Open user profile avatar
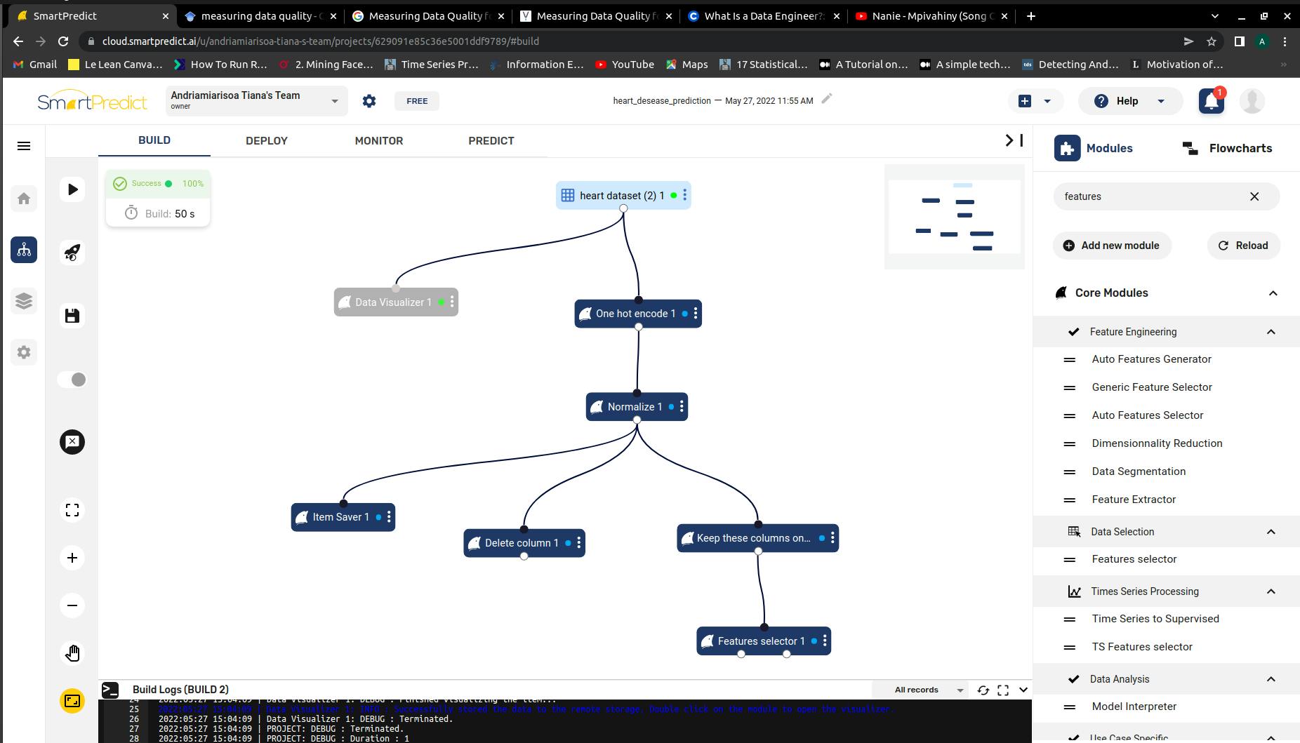Image resolution: width=1300 pixels, height=743 pixels. pyautogui.click(x=1252, y=101)
